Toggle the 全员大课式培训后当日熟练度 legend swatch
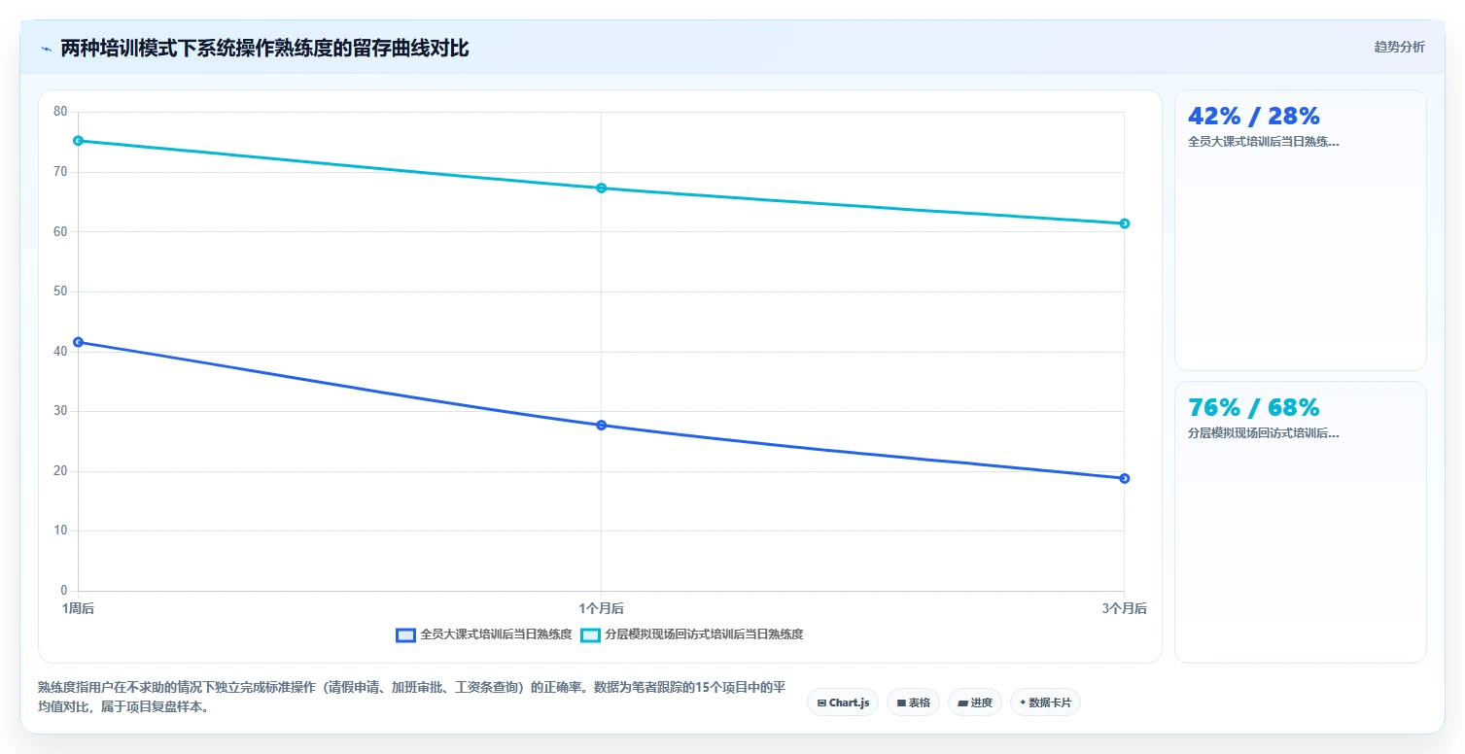The height and width of the screenshot is (754, 1465). click(406, 635)
